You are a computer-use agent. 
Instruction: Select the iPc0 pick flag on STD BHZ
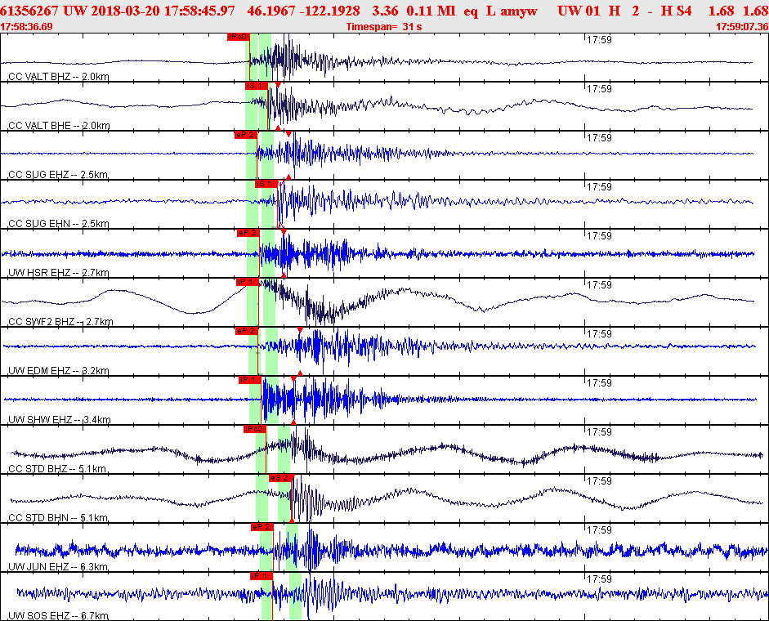click(x=255, y=429)
